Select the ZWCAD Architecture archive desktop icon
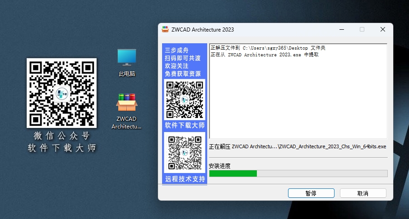The height and width of the screenshot is (219, 409). coord(126,111)
